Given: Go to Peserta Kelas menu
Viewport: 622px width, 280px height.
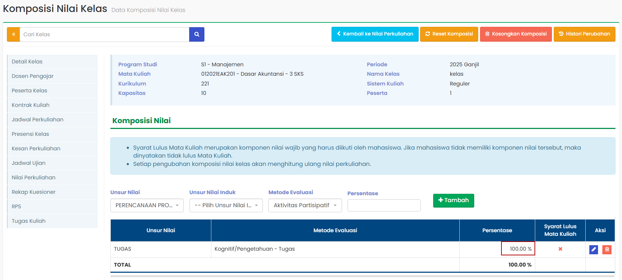Looking at the screenshot, I should (29, 91).
